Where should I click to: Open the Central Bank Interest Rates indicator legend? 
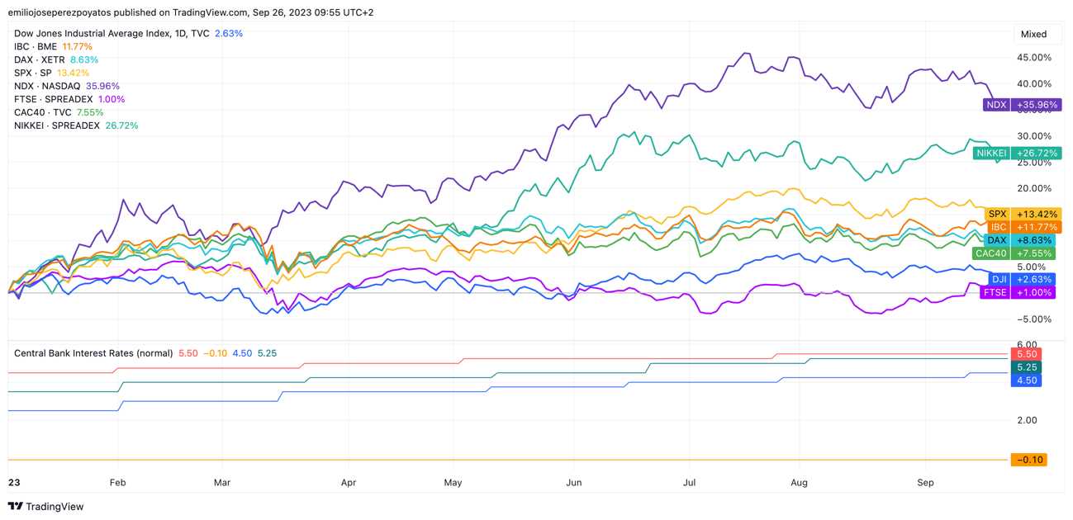pyautogui.click(x=93, y=353)
